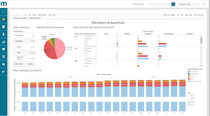Click the Undo arrow in the dashboard toolbar
Screen dimensions: 210x116
pos(13,15)
